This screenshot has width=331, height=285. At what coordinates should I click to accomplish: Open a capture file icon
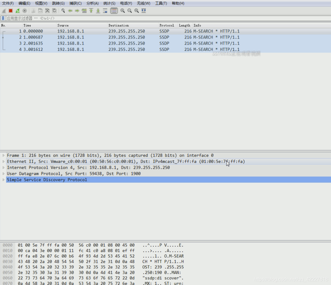(33, 11)
